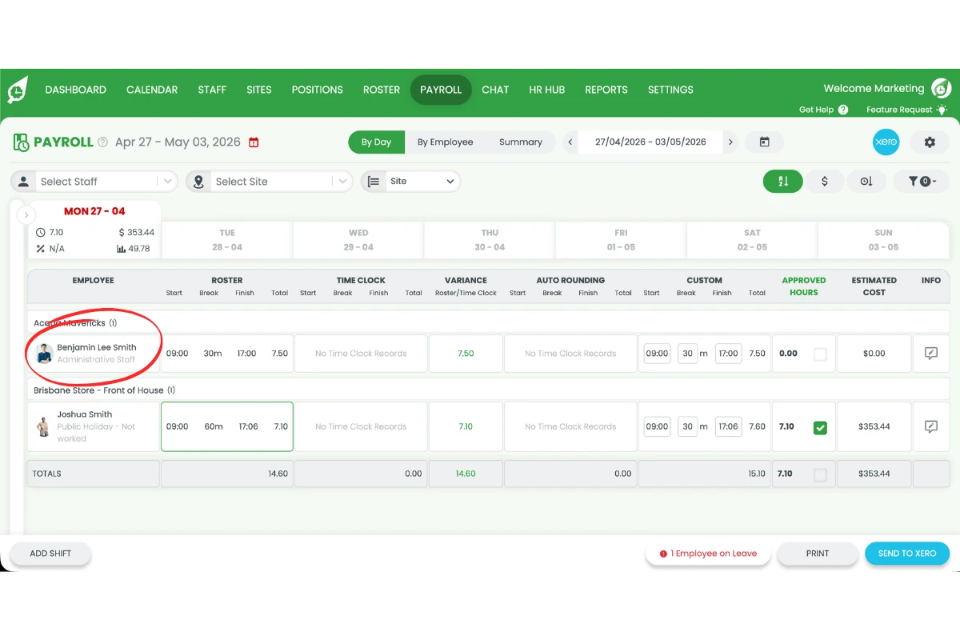
Task: Open the Site grouping dropdown
Action: (410, 182)
